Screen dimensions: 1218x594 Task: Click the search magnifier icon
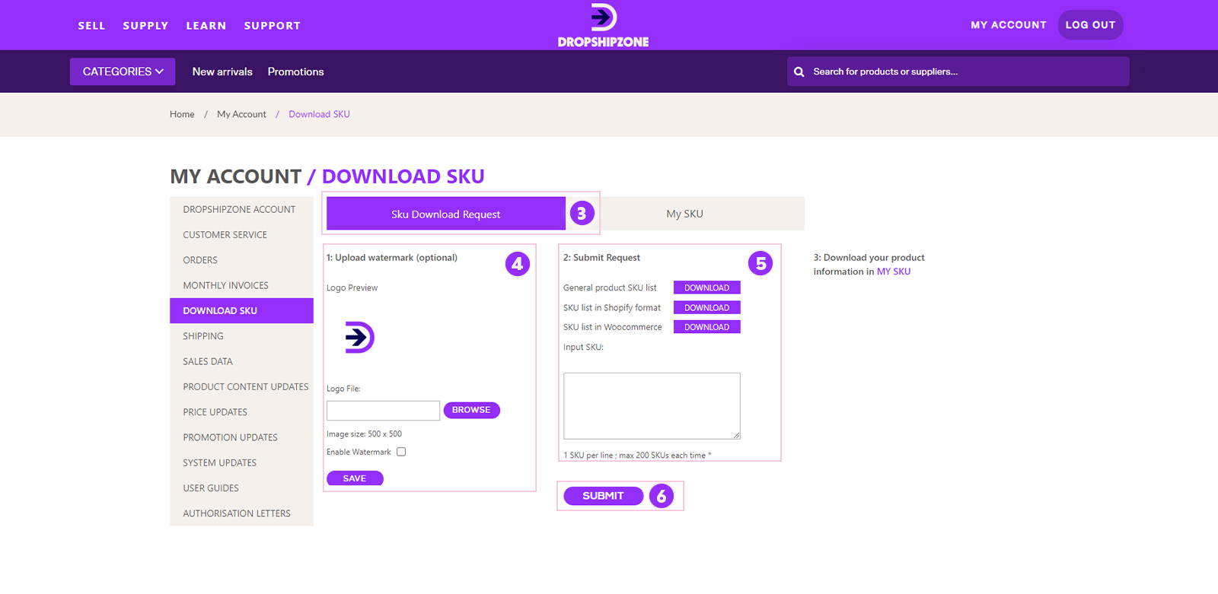[799, 71]
